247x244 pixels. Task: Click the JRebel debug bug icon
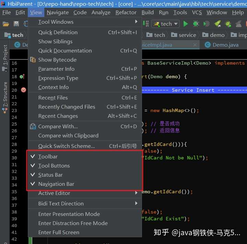(x=228, y=24)
